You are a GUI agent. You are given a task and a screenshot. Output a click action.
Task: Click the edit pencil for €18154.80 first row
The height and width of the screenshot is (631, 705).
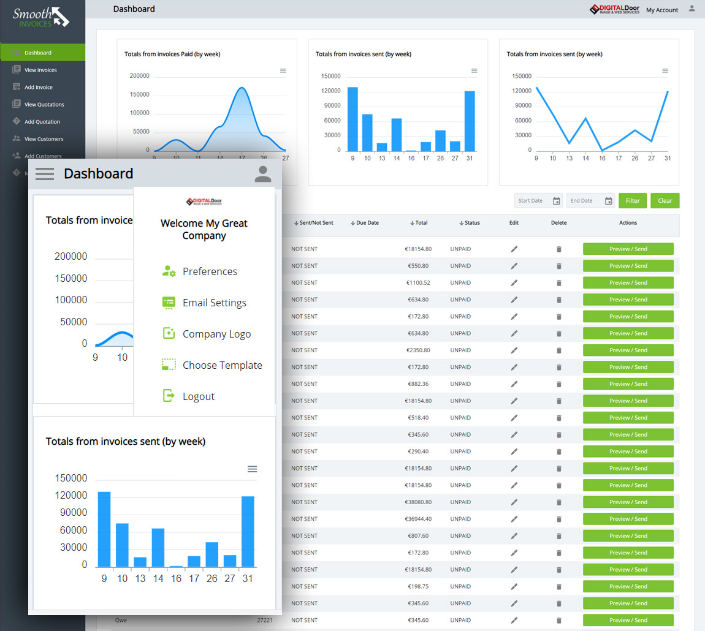pyautogui.click(x=514, y=249)
